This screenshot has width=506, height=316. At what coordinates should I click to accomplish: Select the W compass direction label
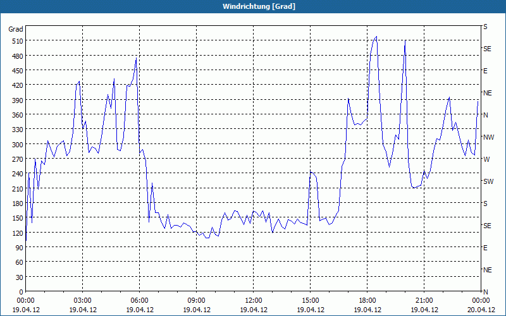(x=486, y=159)
